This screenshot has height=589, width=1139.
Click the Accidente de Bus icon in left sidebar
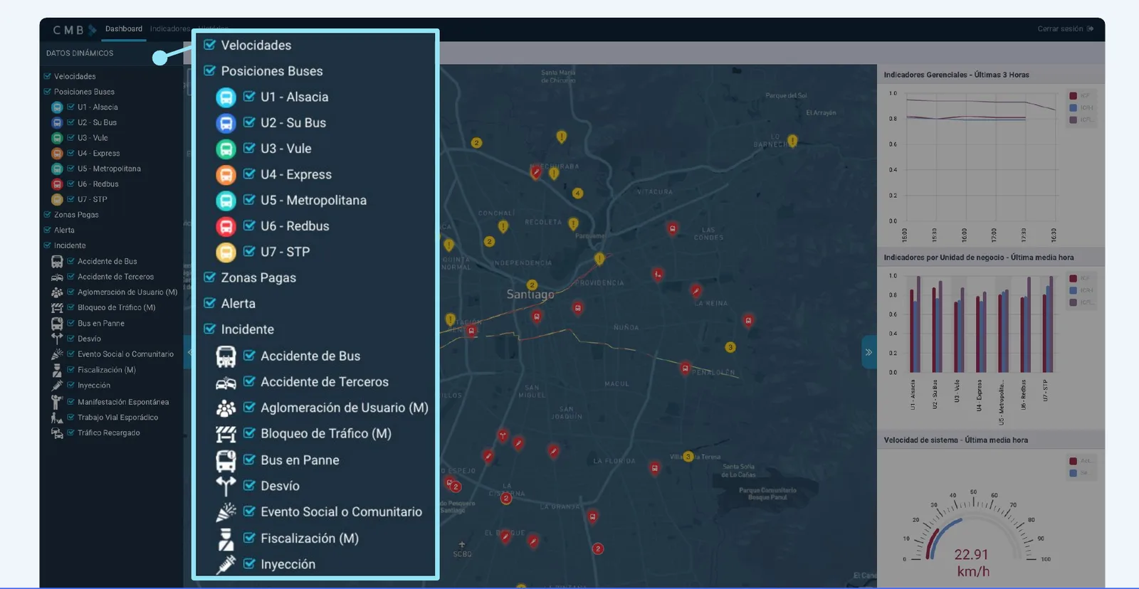click(57, 262)
